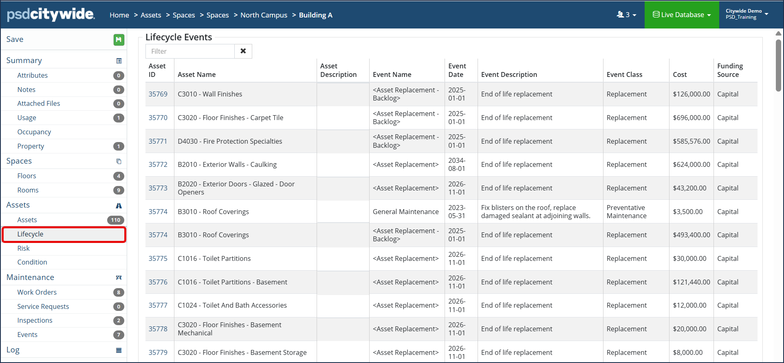Open the users count dropdown arrow
Screen dimensions: 784x363
[634, 15]
